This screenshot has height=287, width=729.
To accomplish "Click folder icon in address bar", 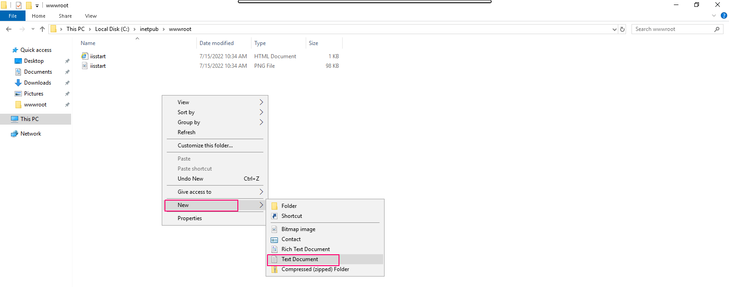I will (x=53, y=29).
